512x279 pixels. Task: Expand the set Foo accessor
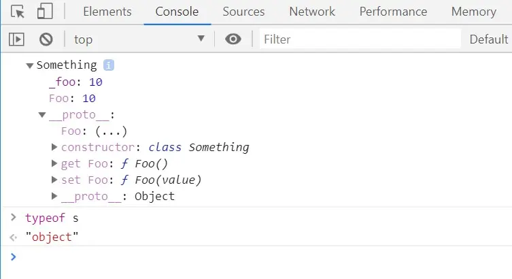(54, 180)
